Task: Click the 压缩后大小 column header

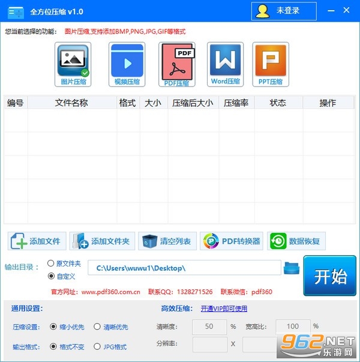Action: (x=193, y=103)
